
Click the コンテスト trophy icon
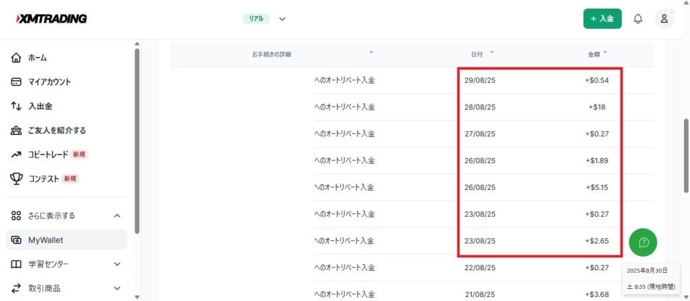(x=17, y=178)
